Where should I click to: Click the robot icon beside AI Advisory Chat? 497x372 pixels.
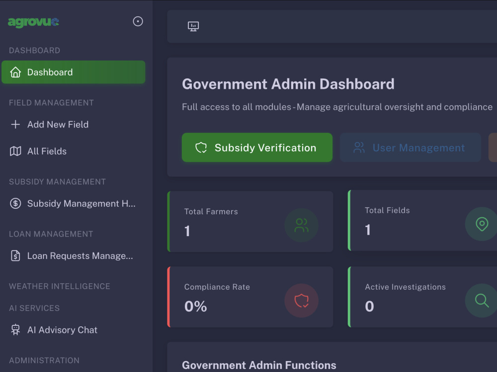coord(15,330)
